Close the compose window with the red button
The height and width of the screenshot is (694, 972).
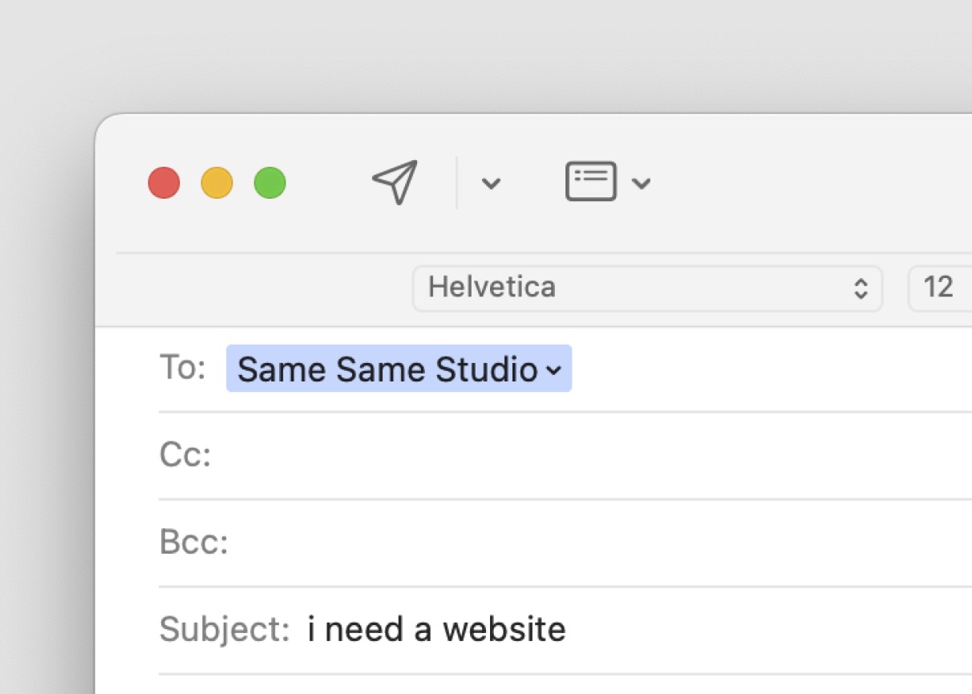pyautogui.click(x=164, y=183)
